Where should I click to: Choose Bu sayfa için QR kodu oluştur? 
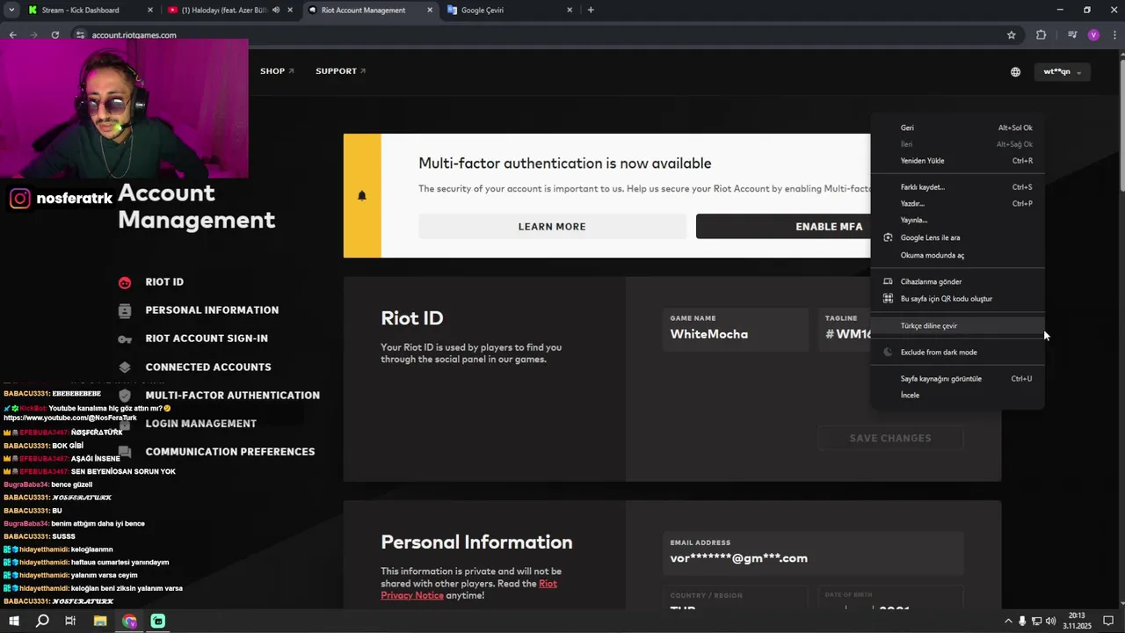pos(957,299)
